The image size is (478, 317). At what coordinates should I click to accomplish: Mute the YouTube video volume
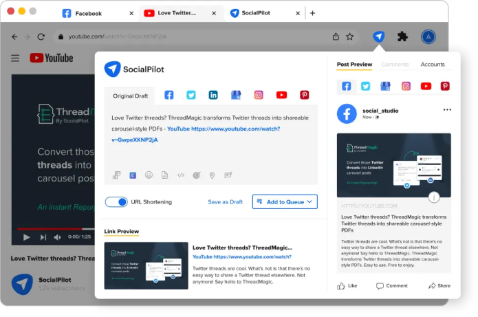pyautogui.click(x=57, y=237)
